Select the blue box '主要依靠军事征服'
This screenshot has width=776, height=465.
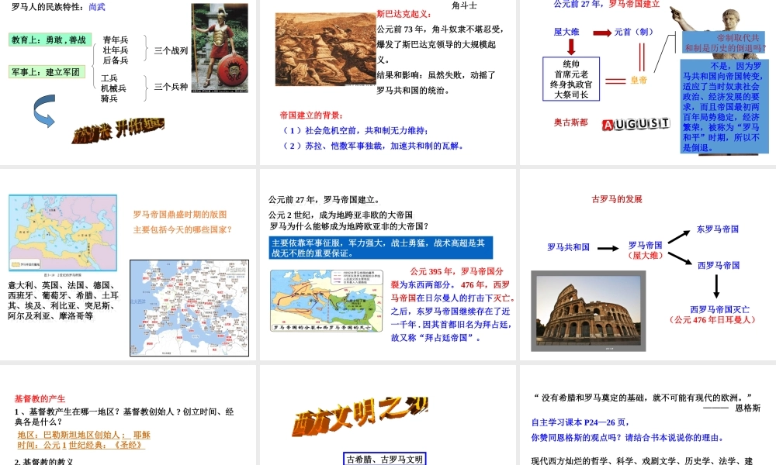tap(381, 248)
